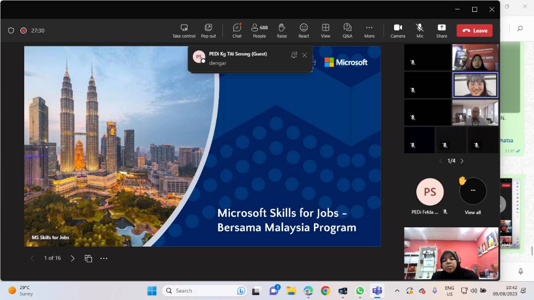Switch the ENG US input language
The width and height of the screenshot is (534, 300).
click(449, 291)
